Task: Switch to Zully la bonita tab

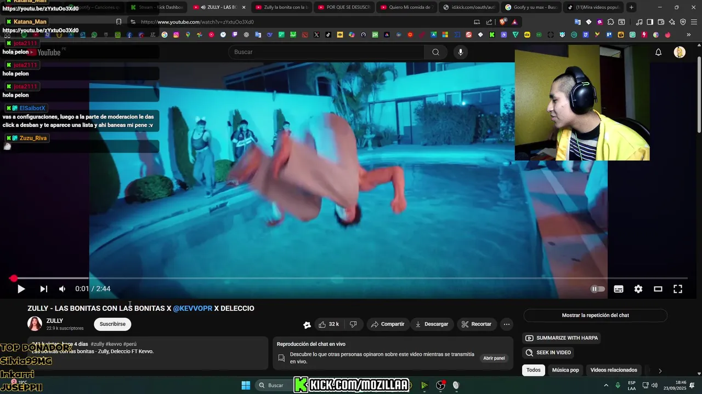Action: tap(282, 7)
